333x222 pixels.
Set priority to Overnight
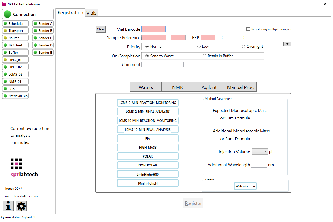coord(244,46)
